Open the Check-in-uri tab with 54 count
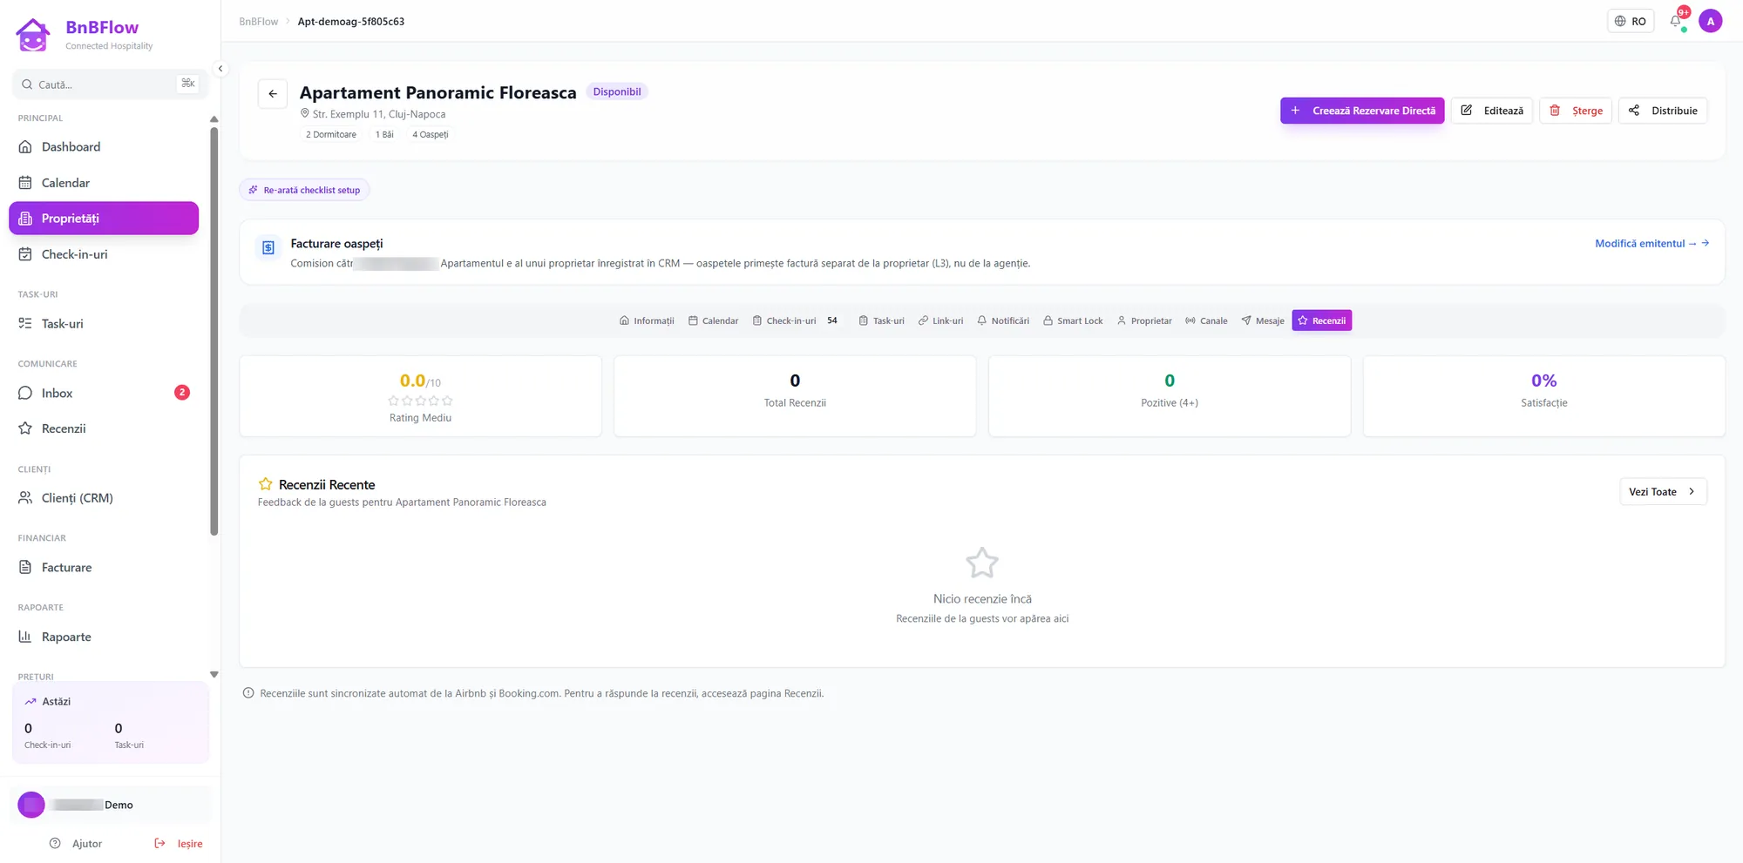The height and width of the screenshot is (863, 1743). (x=796, y=320)
